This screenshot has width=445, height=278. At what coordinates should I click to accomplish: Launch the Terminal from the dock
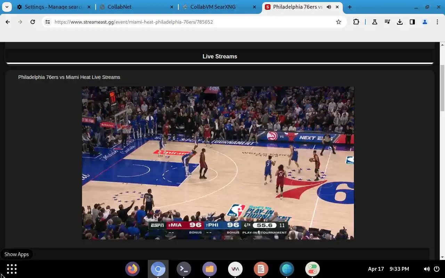click(x=184, y=269)
